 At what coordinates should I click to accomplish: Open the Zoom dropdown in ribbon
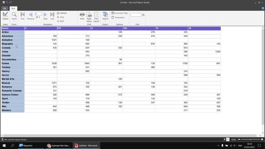pyautogui.click(x=14, y=17)
